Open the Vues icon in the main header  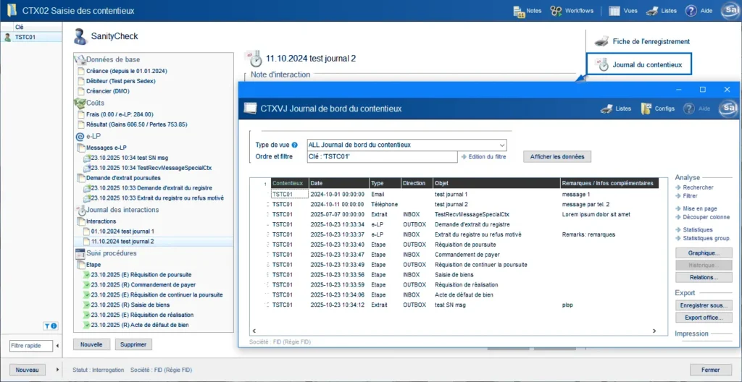click(x=614, y=11)
